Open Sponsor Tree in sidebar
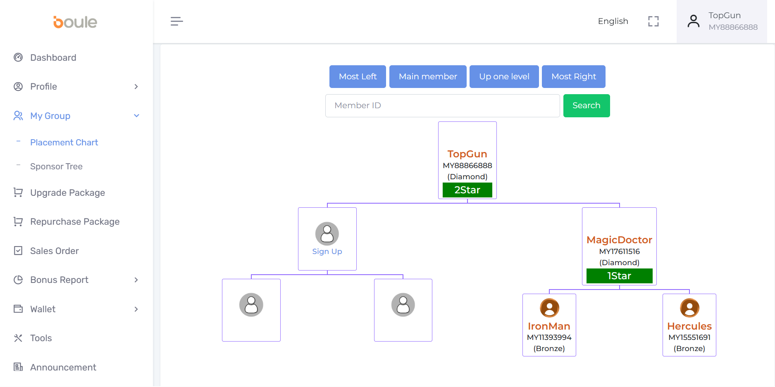The image size is (775, 387). (x=56, y=166)
